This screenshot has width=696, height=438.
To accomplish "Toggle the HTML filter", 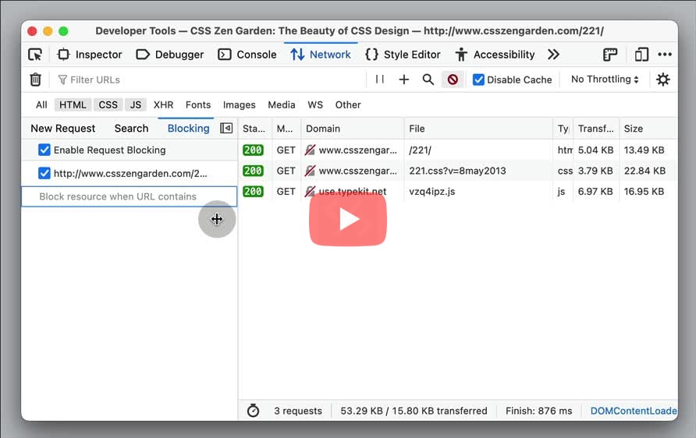I will pyautogui.click(x=73, y=105).
